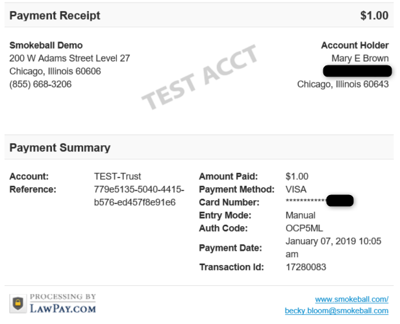Click the becky.bloom@smokeball.com email link
Image resolution: width=400 pixels, height=324 pixels.
click(x=336, y=311)
